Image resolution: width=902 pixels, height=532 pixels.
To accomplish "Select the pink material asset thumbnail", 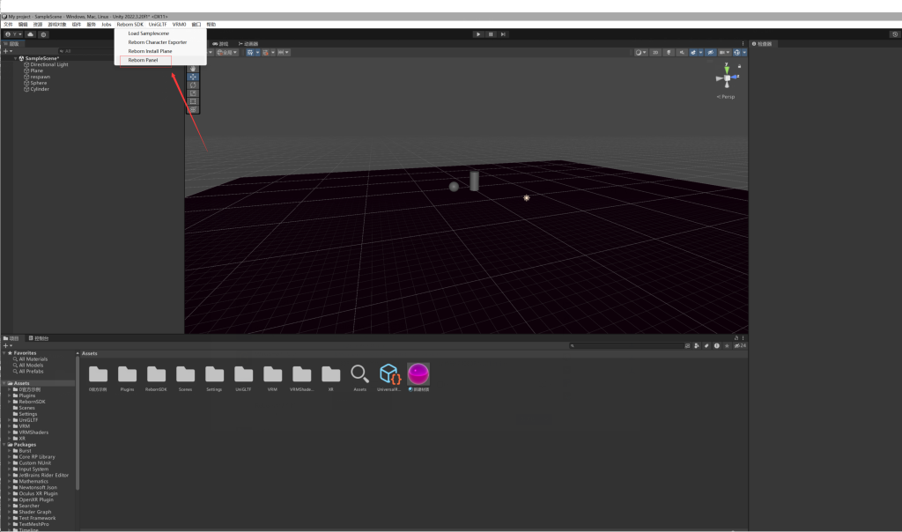I will click(x=418, y=374).
